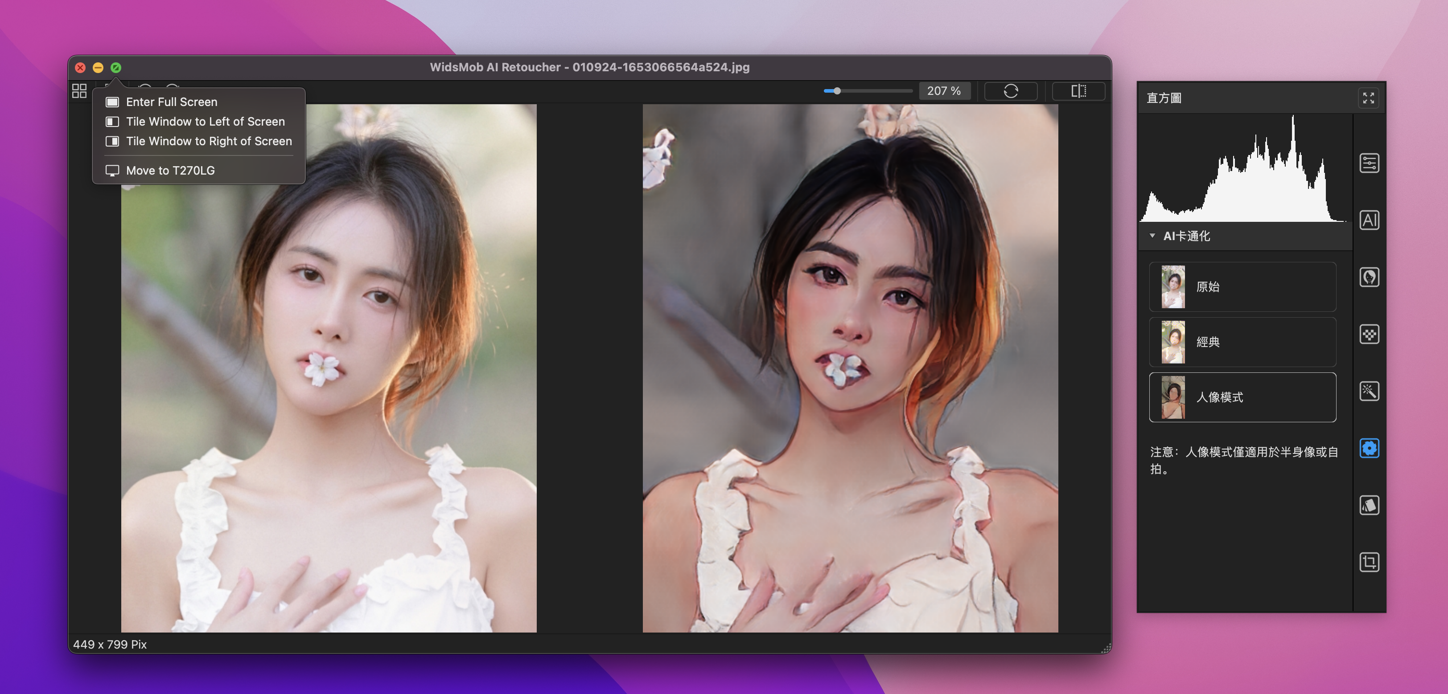The height and width of the screenshot is (694, 1448).
Task: Select the 經典 classic preset
Action: click(1242, 342)
